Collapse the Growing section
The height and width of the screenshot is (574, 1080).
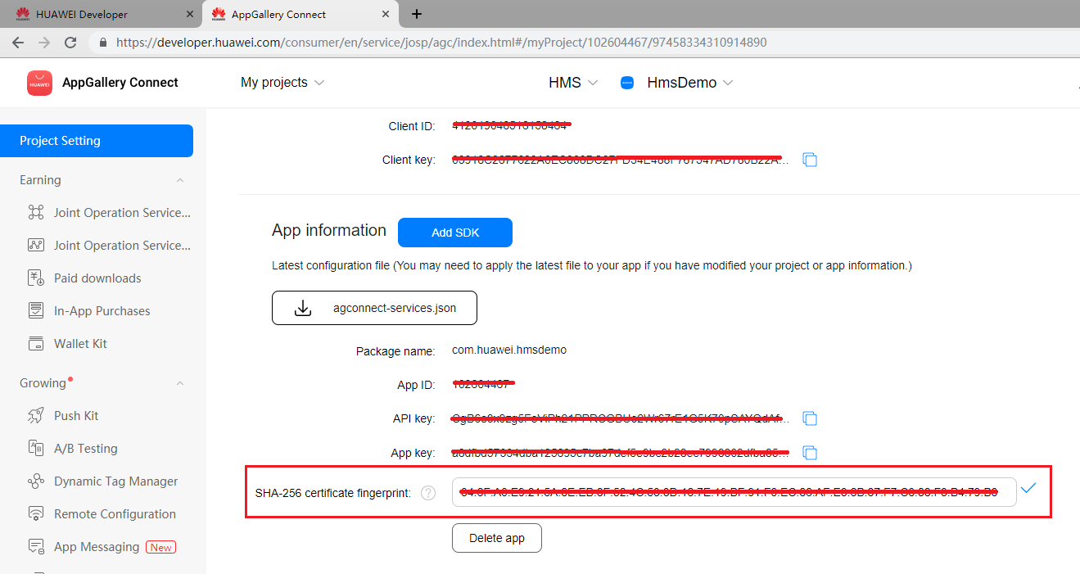180,383
